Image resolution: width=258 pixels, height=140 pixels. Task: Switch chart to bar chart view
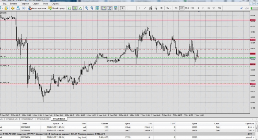tap(69, 8)
